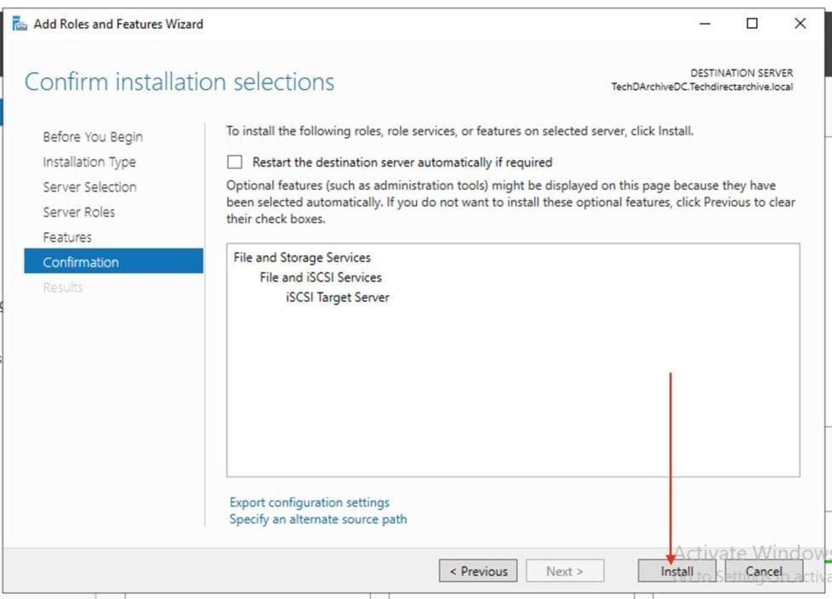Select iSCSI Target Server in the list
The image size is (832, 599).
click(338, 297)
